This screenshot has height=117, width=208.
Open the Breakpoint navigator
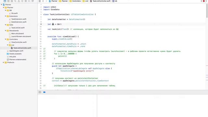click(29, 1)
